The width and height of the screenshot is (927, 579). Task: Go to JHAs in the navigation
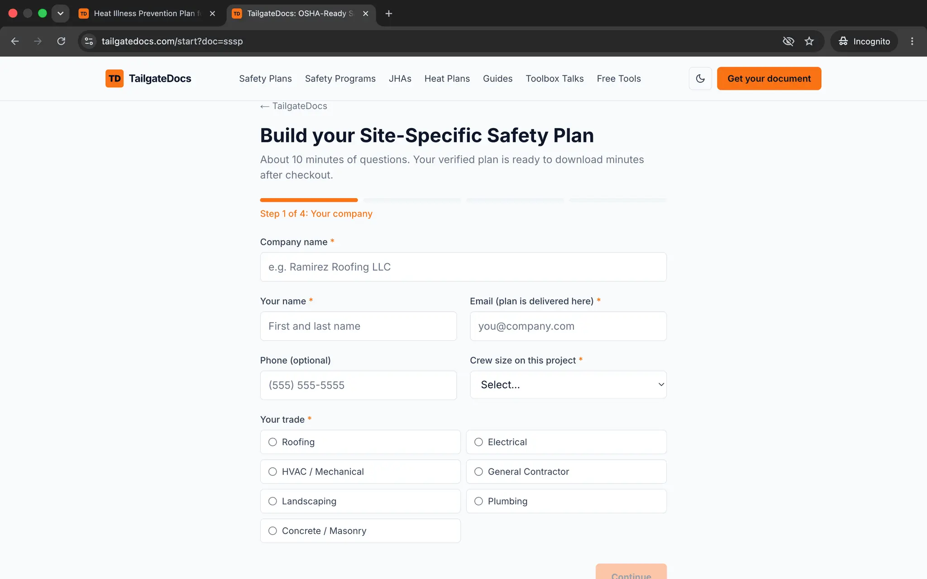pos(400,79)
